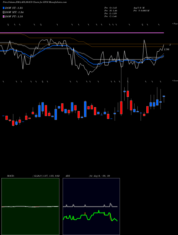This screenshot has height=235, width=178.
Task: Click the Pre C: 1.46 value
Action: click(x=111, y=16)
